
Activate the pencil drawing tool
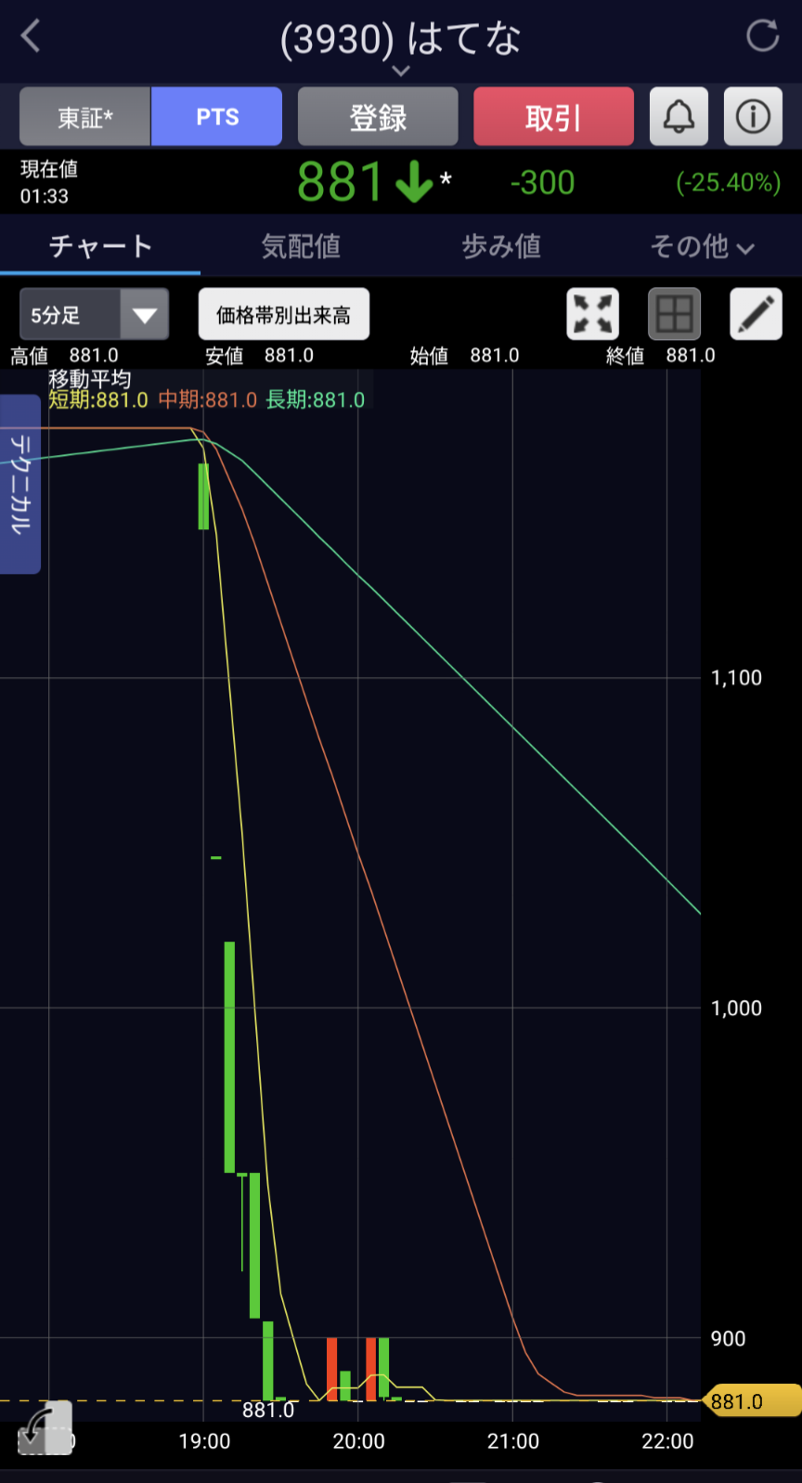click(756, 314)
